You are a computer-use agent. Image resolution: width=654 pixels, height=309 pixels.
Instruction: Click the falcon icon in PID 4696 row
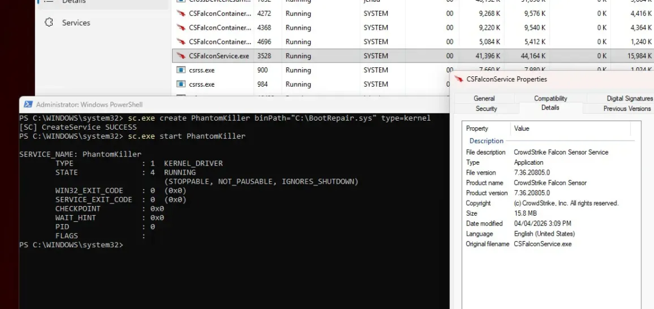tap(181, 42)
